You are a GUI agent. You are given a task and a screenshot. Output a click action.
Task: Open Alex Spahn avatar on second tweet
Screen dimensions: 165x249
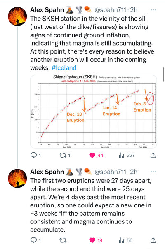[17, 178]
